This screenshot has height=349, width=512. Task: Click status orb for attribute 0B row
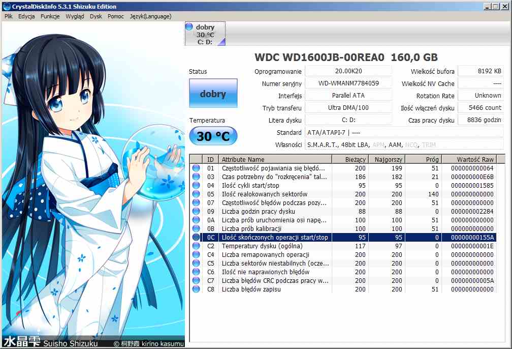point(196,228)
